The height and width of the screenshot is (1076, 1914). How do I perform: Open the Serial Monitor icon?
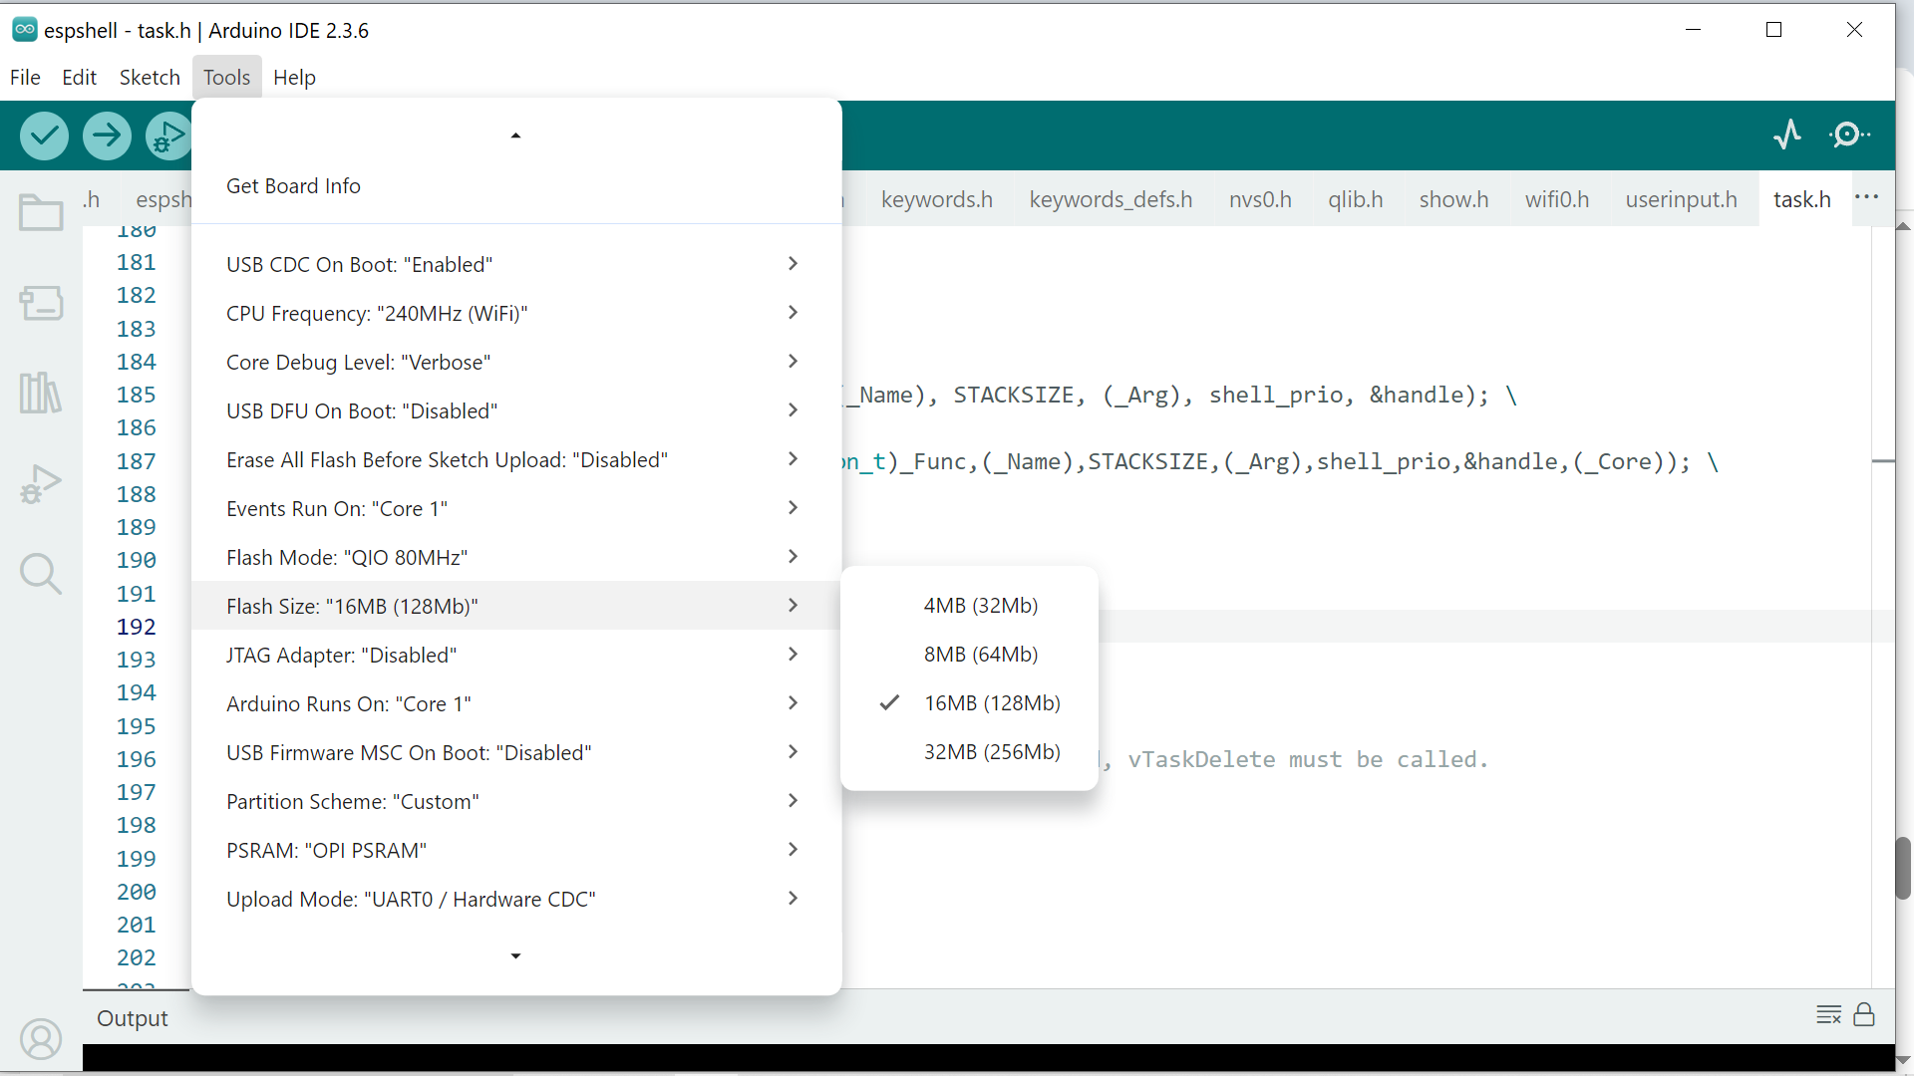[x=1849, y=134]
